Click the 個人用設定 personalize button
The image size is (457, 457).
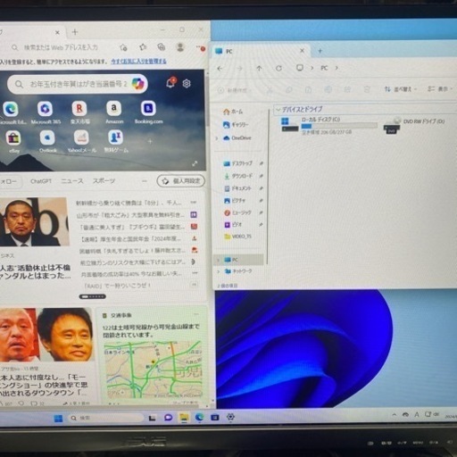pyautogui.click(x=181, y=181)
